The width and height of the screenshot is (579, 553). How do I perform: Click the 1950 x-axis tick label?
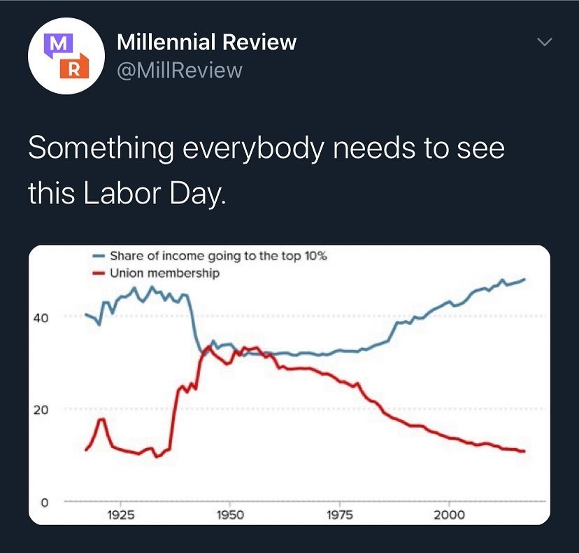point(231,515)
